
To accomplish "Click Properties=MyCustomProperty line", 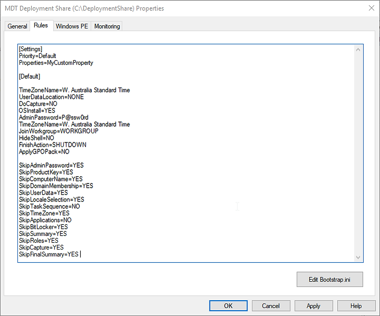I will (x=56, y=63).
